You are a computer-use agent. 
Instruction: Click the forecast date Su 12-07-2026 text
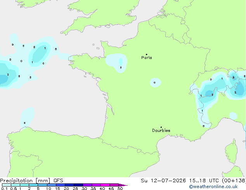(x=163, y=181)
